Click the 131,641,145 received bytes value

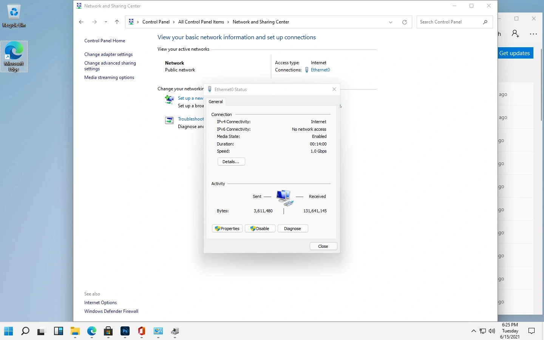pyautogui.click(x=315, y=211)
